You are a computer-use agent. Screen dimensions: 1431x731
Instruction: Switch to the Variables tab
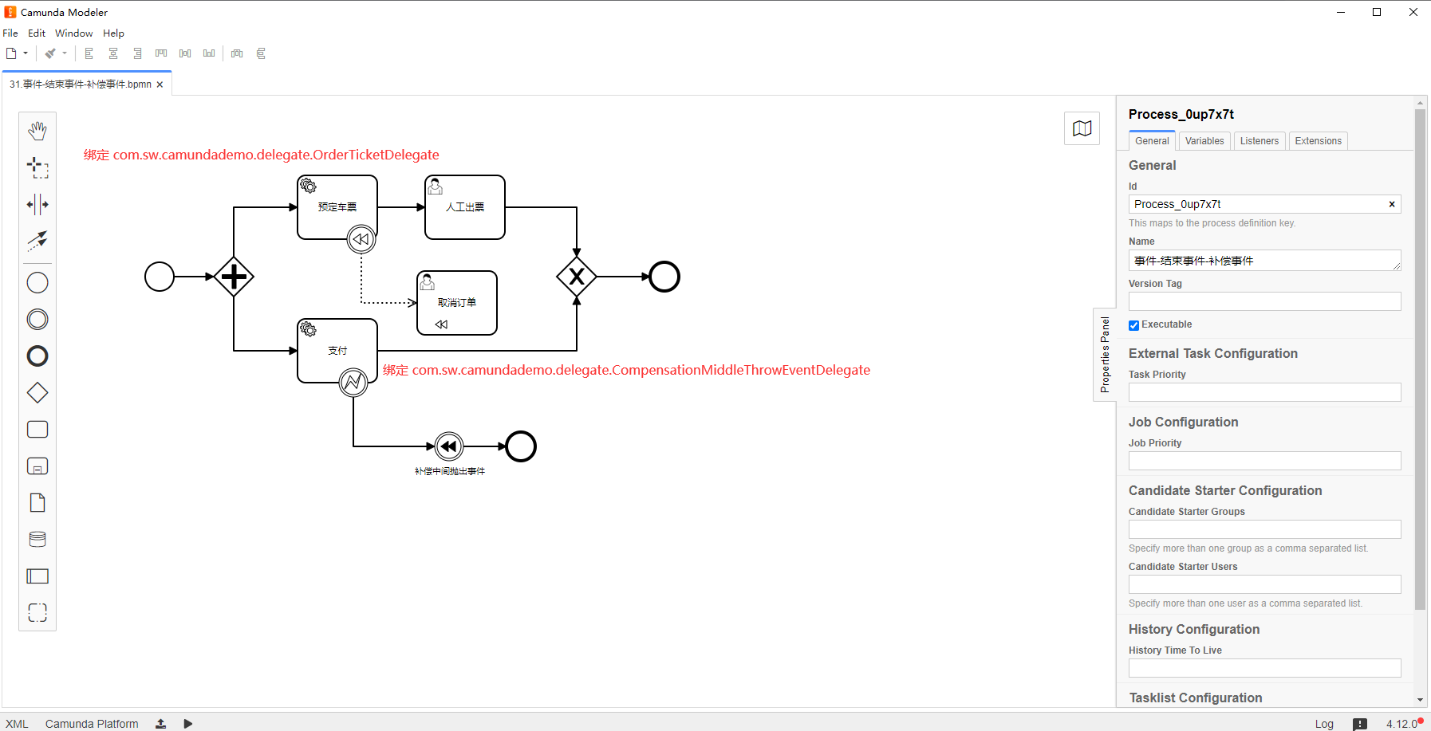[x=1204, y=141]
